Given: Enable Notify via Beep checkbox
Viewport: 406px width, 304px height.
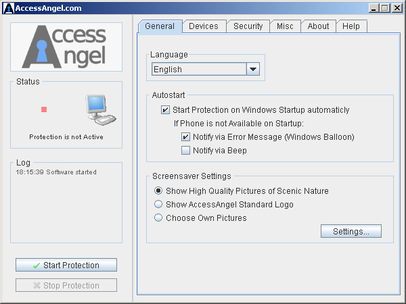Looking at the screenshot, I should [185, 150].
